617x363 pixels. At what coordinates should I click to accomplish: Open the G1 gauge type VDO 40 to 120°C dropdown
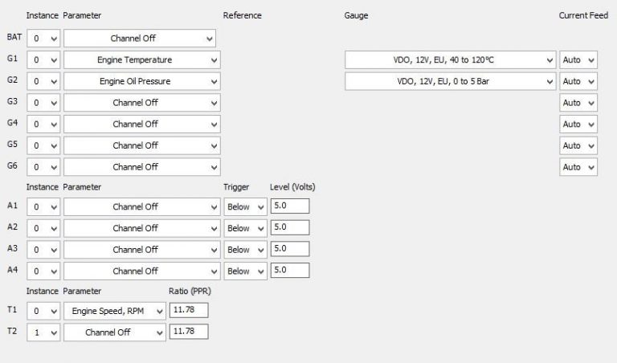point(450,60)
